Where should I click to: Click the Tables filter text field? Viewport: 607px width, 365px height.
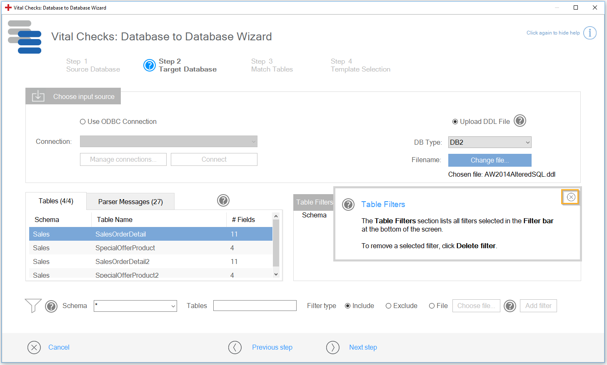pos(255,306)
